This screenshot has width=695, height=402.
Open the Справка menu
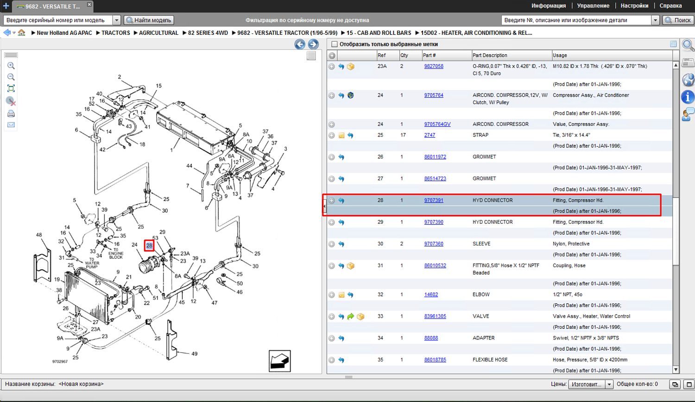[670, 6]
